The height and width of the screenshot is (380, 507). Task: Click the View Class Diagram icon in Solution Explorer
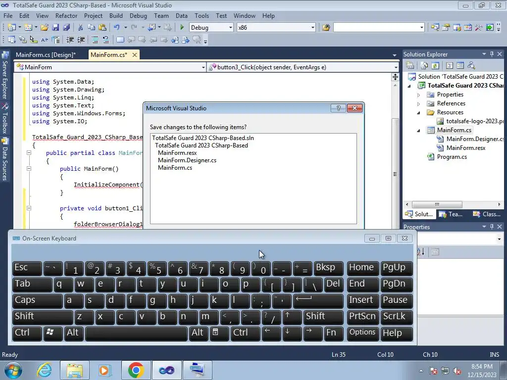[x=471, y=66]
